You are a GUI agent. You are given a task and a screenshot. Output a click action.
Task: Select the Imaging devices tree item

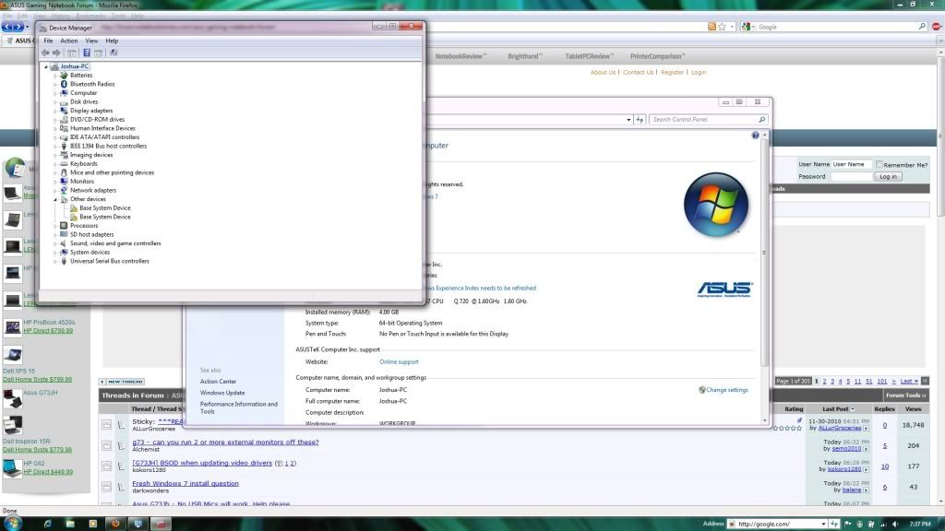tap(91, 155)
